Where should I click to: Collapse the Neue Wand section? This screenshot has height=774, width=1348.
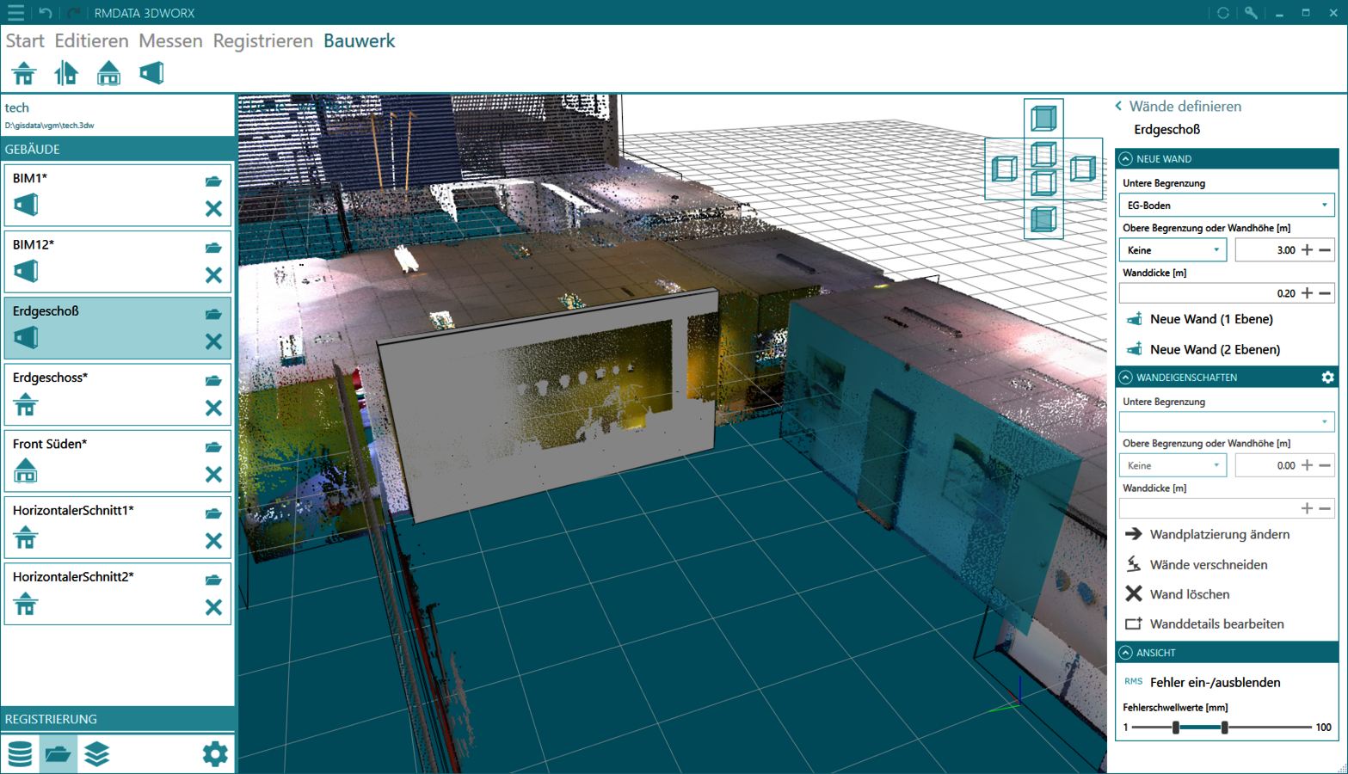click(1126, 159)
